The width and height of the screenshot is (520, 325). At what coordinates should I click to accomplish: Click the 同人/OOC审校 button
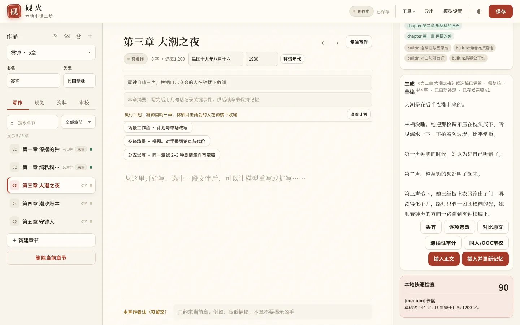coord(486,243)
